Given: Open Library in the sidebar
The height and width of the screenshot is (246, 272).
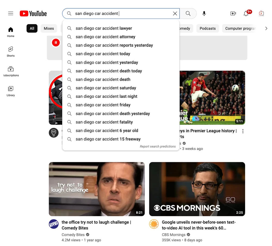Looking at the screenshot, I should (11, 91).
